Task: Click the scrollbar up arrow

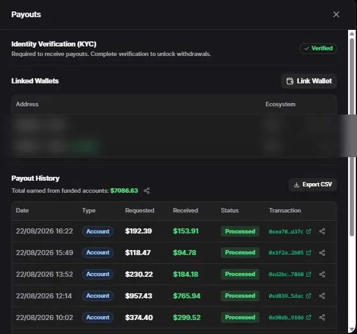Action: [352, 34]
